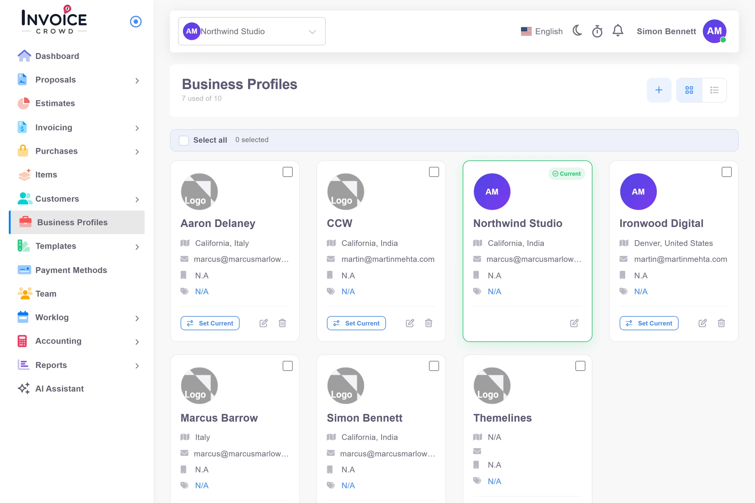755x503 pixels.
Task: Set Aaron Delaney as current profile
Action: pyautogui.click(x=210, y=323)
